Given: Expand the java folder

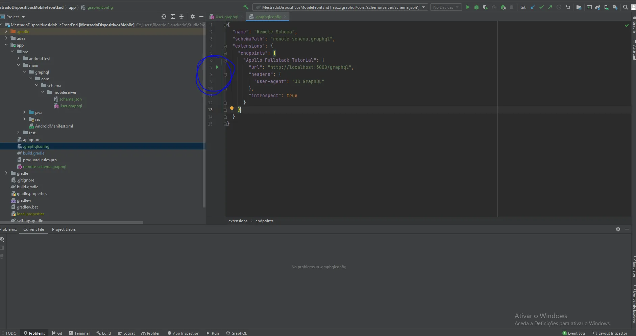Looking at the screenshot, I should click(x=24, y=112).
